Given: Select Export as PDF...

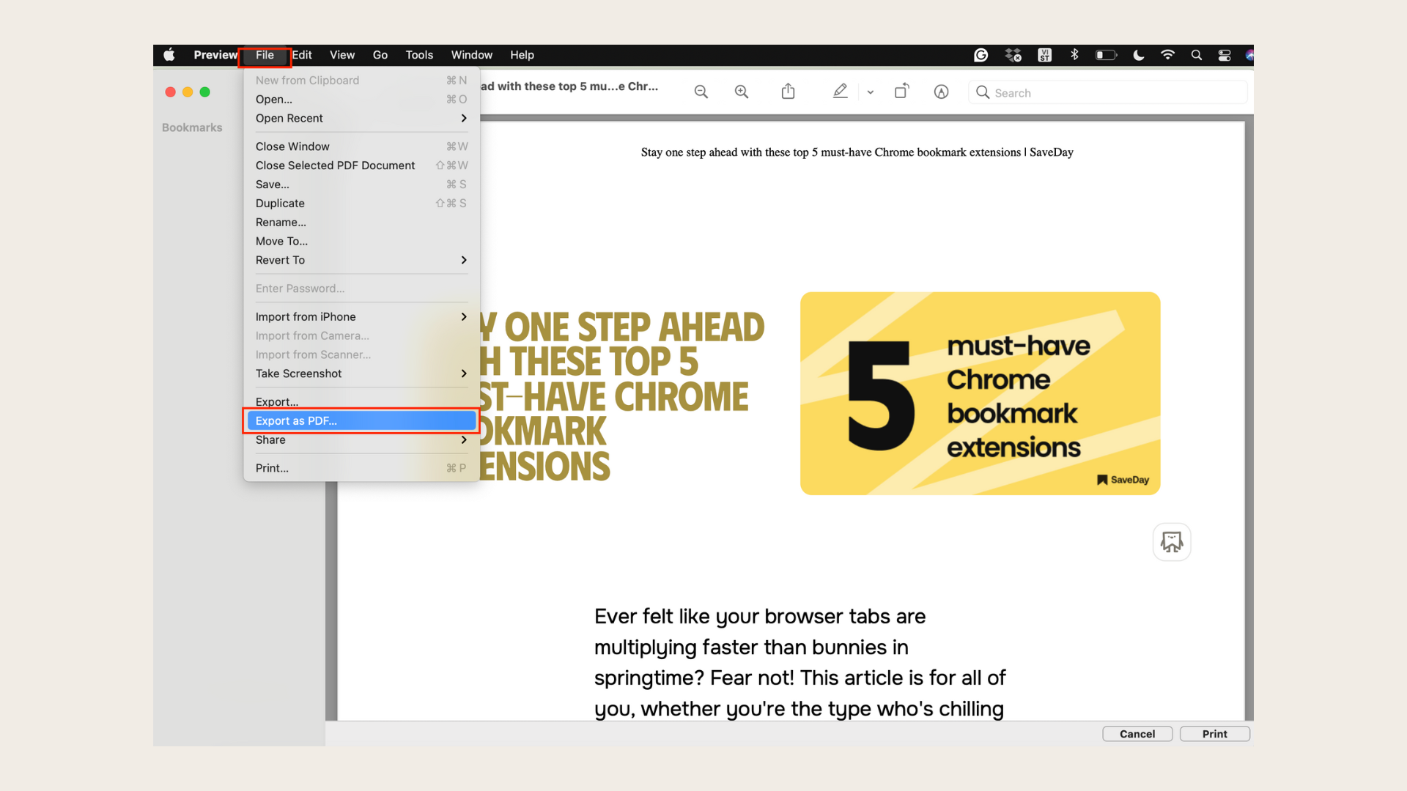Looking at the screenshot, I should click(x=361, y=421).
